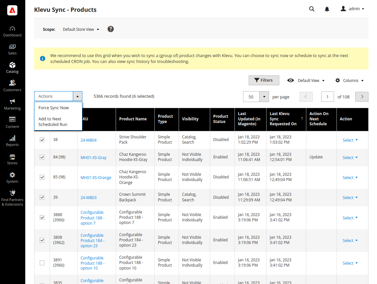377x284 pixels.
Task: Click the per page value 50 field
Action: coord(251,97)
